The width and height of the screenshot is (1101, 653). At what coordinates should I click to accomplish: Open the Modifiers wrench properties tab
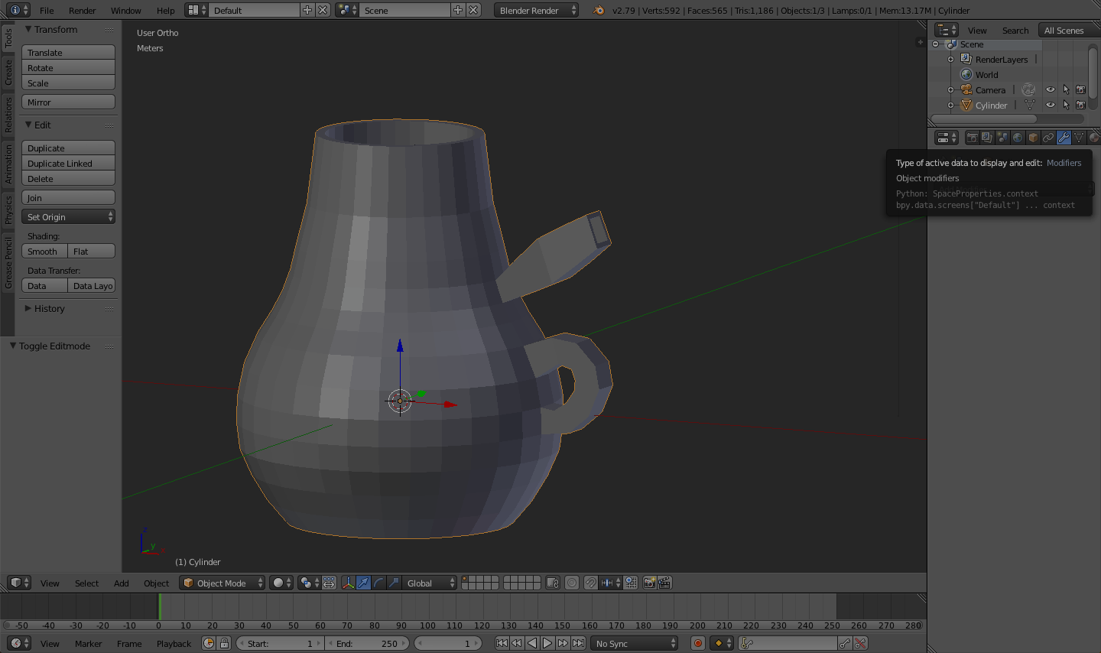coord(1064,138)
